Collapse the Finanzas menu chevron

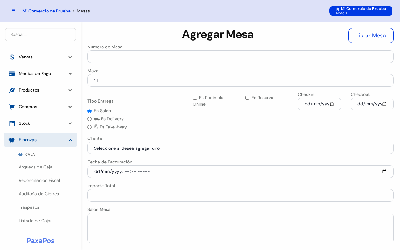click(70, 140)
